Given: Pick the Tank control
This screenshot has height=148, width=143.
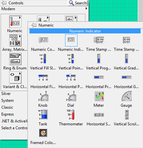Looking at the screenshot, I should [x=43, y=115].
